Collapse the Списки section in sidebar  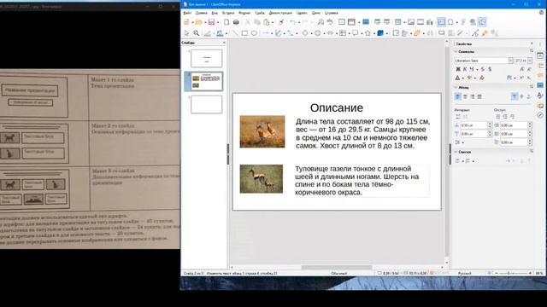456,152
